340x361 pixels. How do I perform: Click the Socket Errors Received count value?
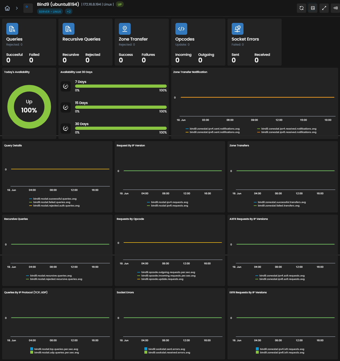[257, 60]
